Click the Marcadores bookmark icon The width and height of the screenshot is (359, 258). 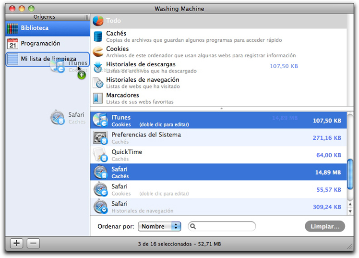[x=98, y=98]
